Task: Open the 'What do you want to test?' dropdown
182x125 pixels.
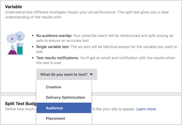Action: [x=67, y=74]
